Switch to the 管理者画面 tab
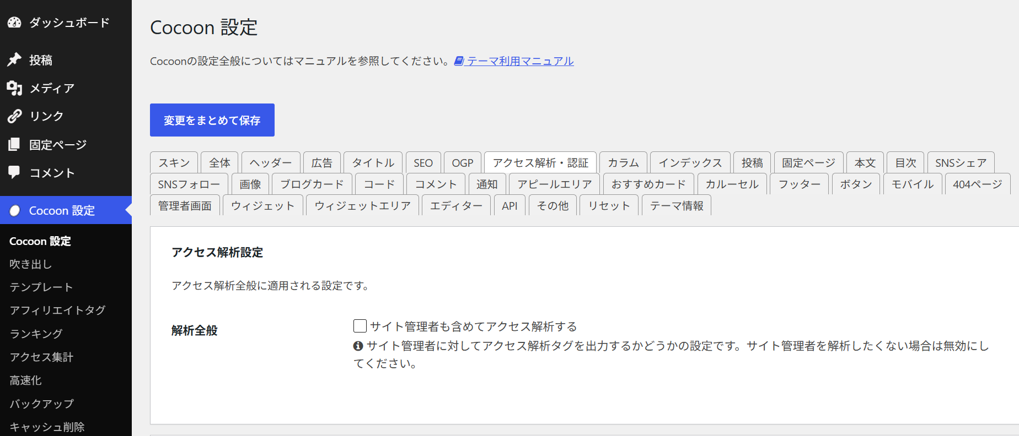 [x=185, y=205]
